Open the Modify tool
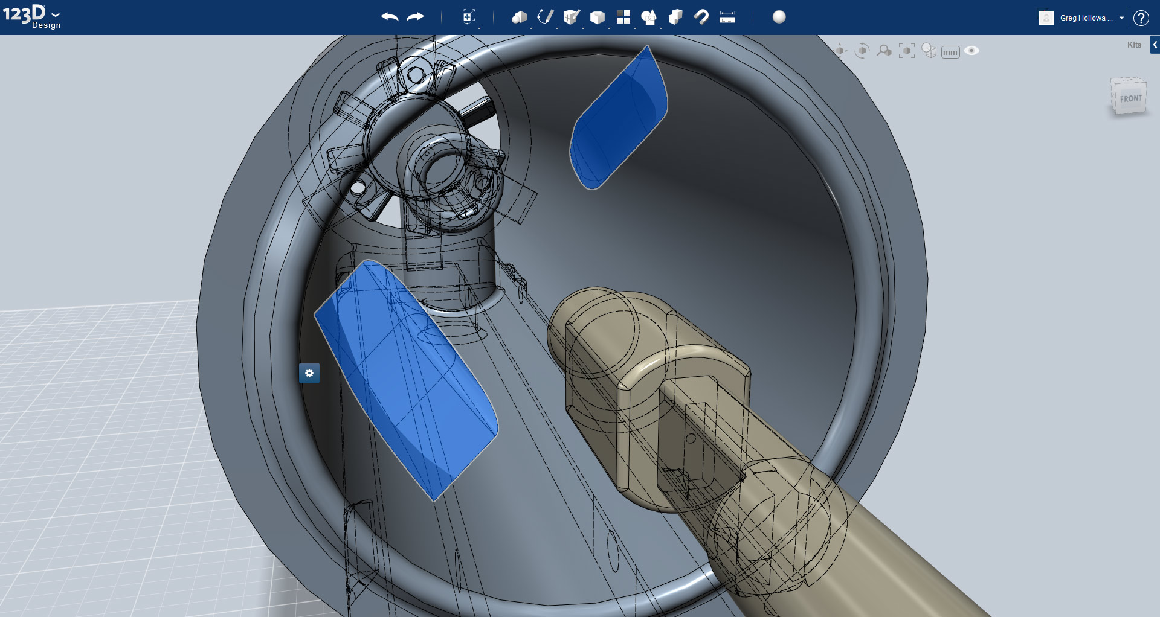 click(x=597, y=17)
